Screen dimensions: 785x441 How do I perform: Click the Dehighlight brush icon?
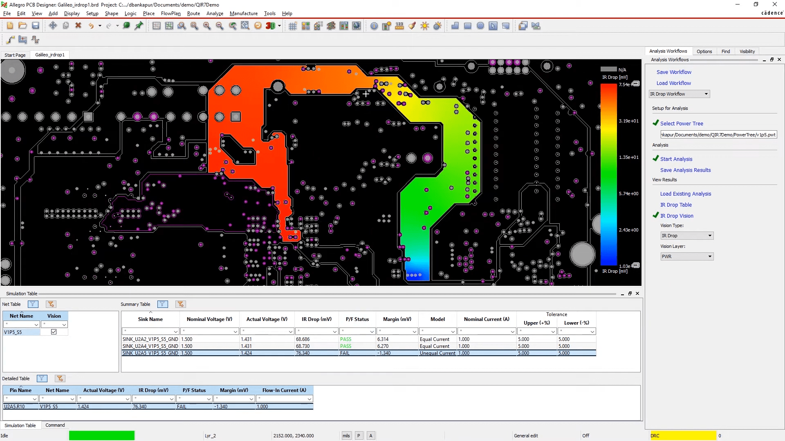(412, 26)
